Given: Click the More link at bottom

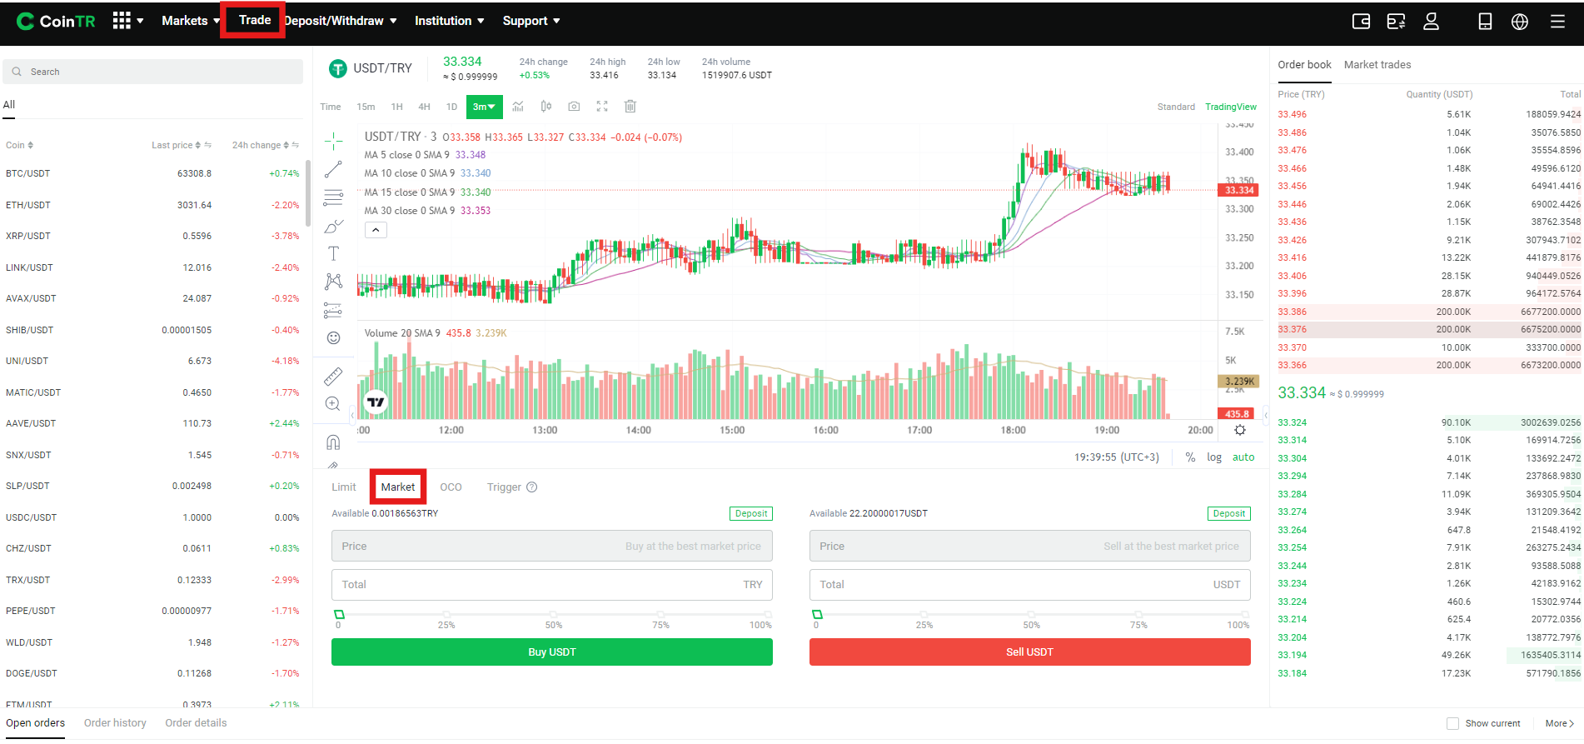Looking at the screenshot, I should [x=1560, y=723].
